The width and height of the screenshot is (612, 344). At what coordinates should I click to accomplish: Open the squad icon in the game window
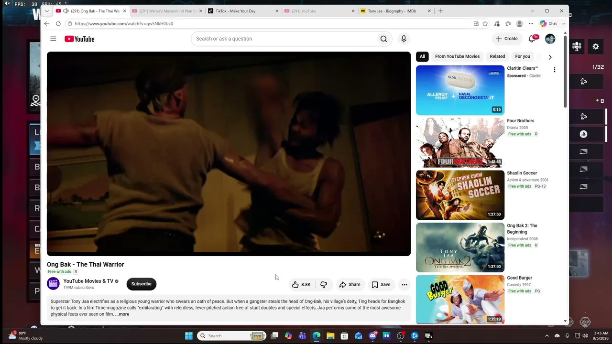tap(577, 46)
